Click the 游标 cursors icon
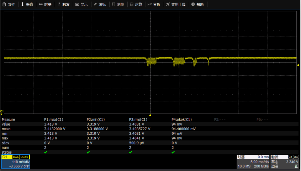The height and width of the screenshot is (171, 301). pyautogui.click(x=95, y=5)
